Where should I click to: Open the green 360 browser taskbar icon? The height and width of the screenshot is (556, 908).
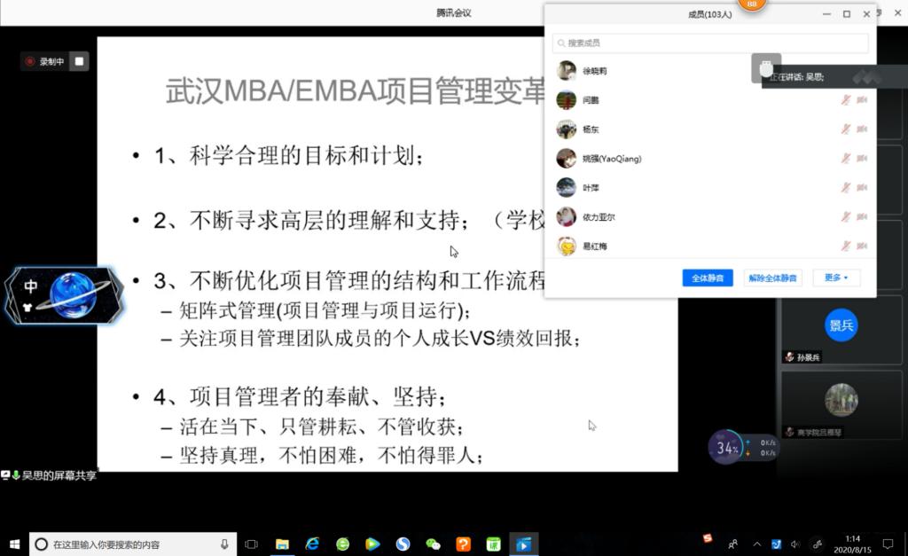[342, 544]
